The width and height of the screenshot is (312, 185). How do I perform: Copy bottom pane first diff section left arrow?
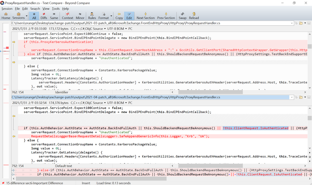click(14, 116)
